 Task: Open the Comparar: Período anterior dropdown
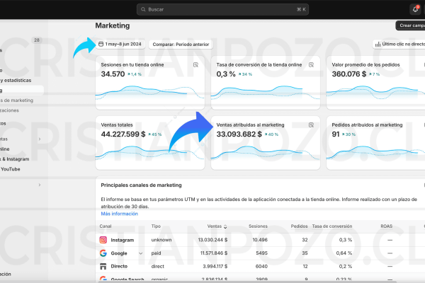pos(181,44)
